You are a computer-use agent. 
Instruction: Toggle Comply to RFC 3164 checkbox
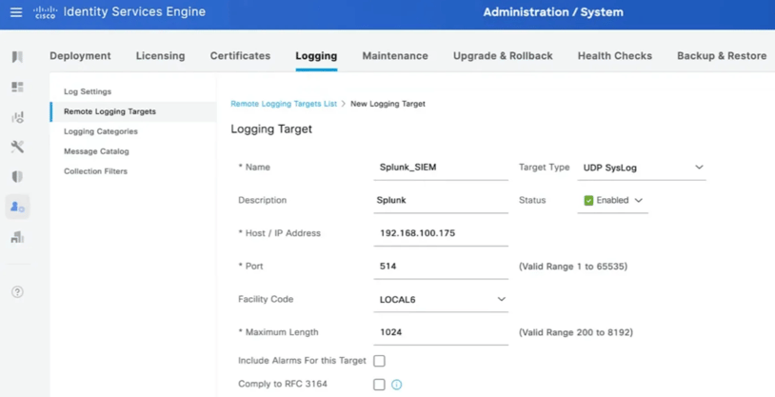[379, 384]
